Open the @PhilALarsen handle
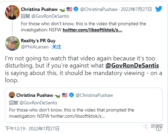168x133 pixels. coord(35,47)
